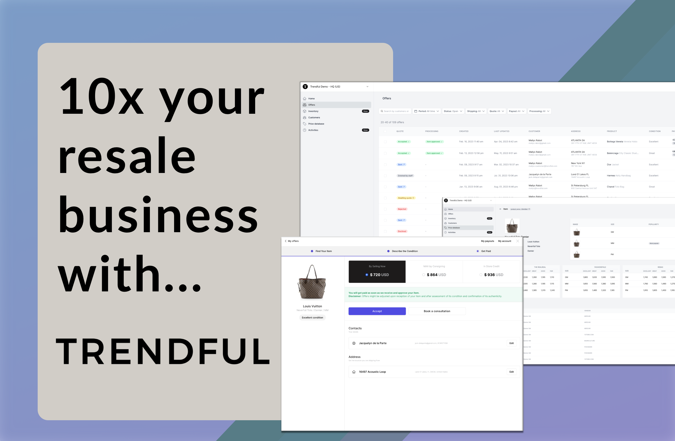The width and height of the screenshot is (675, 441).
Task: Select the Offers icon in sidebar
Action: coord(304,105)
